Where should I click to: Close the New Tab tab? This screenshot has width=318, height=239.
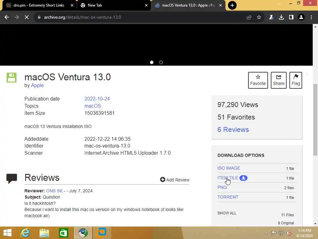[146, 5]
